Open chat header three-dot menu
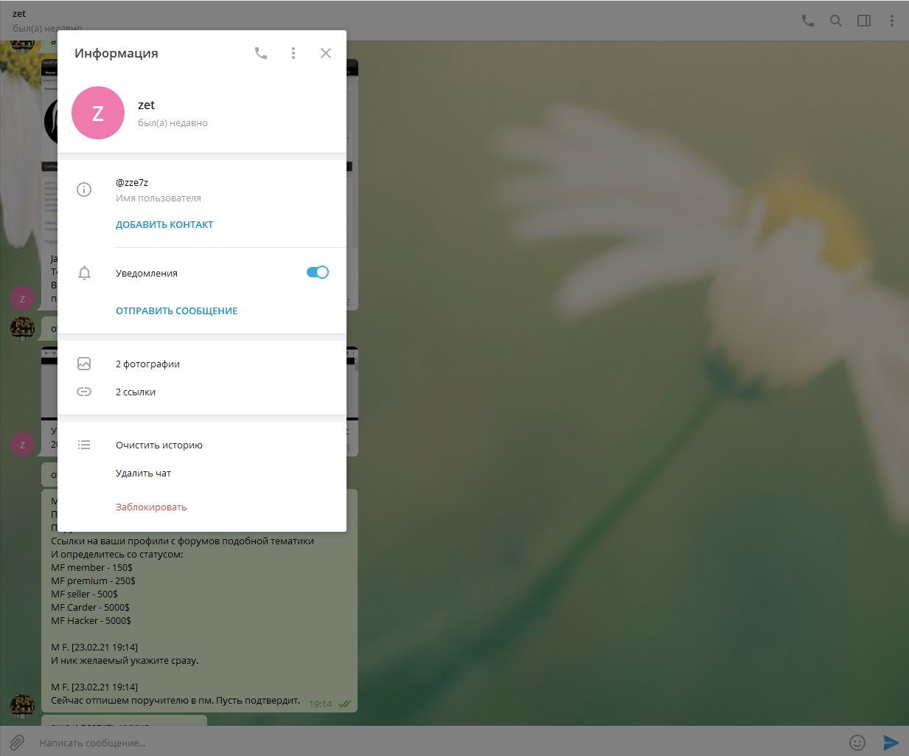 [892, 21]
